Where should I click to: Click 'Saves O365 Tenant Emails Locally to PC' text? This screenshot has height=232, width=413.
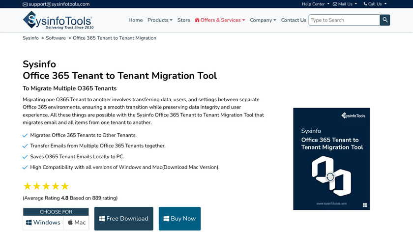click(x=77, y=156)
